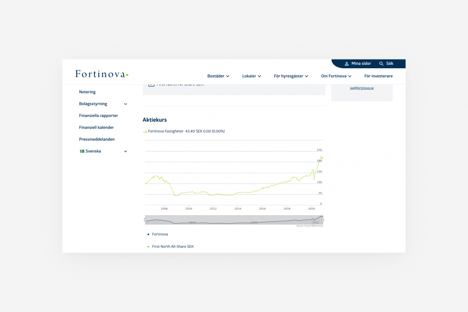Open the För investerare page
Screen dimensions: 468x312
[x=378, y=76]
